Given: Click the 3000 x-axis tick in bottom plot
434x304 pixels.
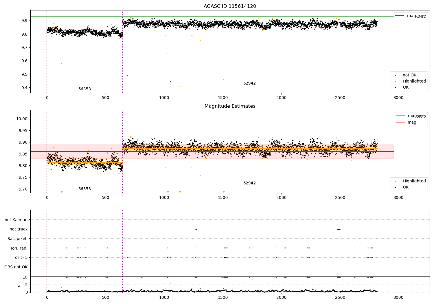Looking at the screenshot, I should pos(398,297).
